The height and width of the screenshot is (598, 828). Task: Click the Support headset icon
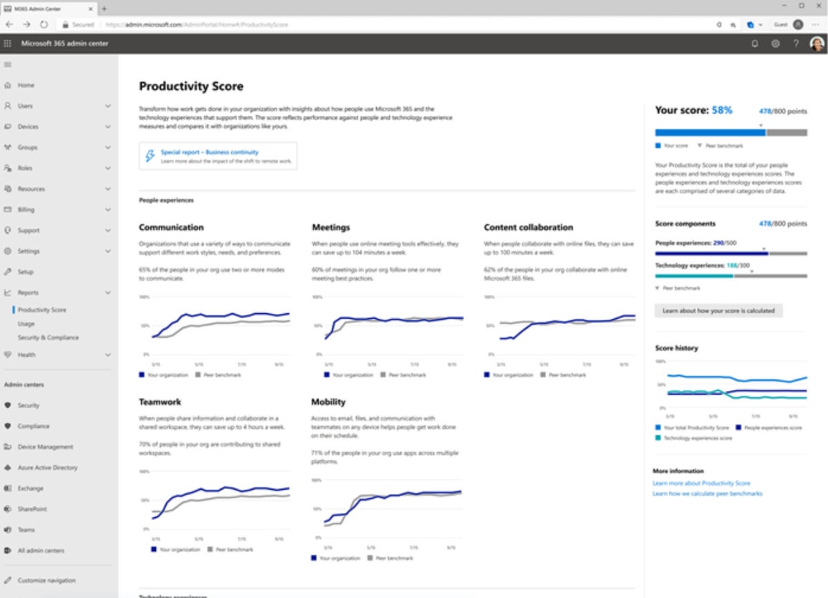coord(8,230)
